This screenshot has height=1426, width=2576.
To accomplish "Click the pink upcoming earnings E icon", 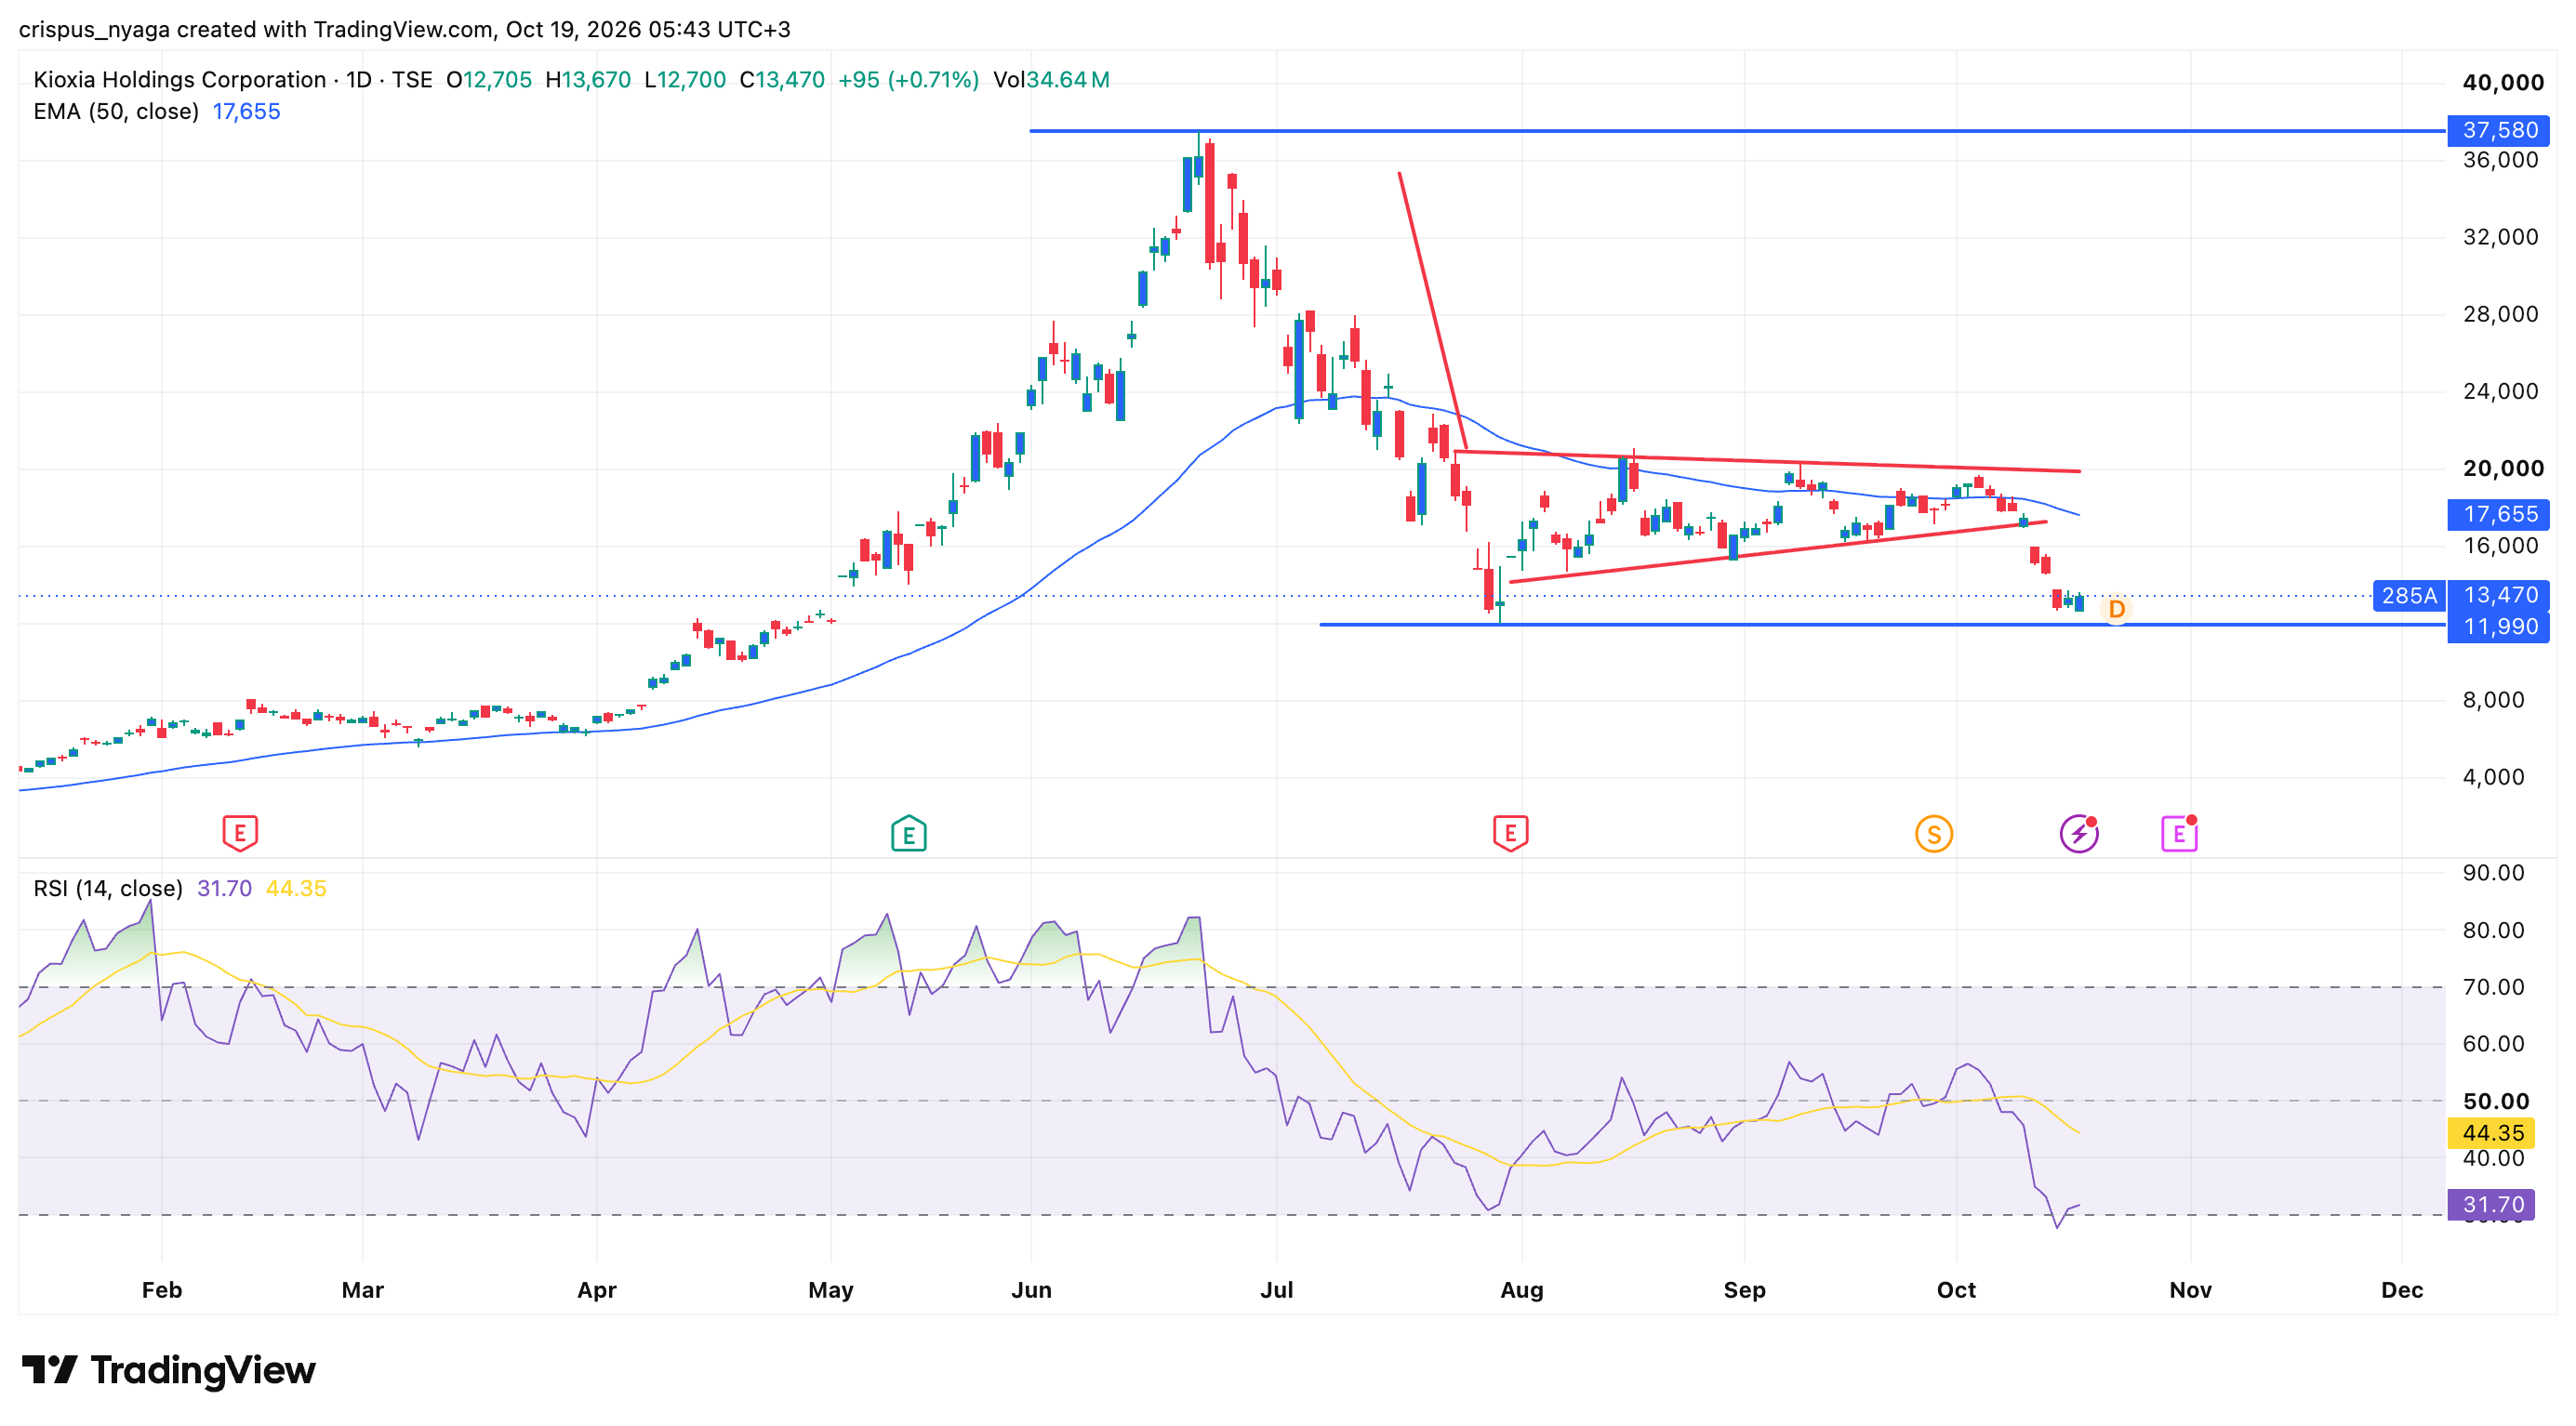I will [2180, 834].
